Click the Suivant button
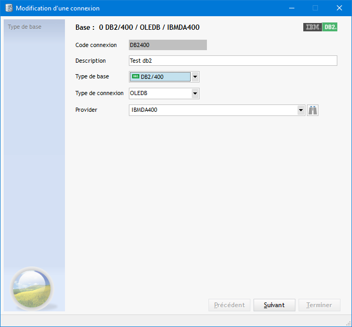This screenshot has height=327, width=352. coord(274,305)
